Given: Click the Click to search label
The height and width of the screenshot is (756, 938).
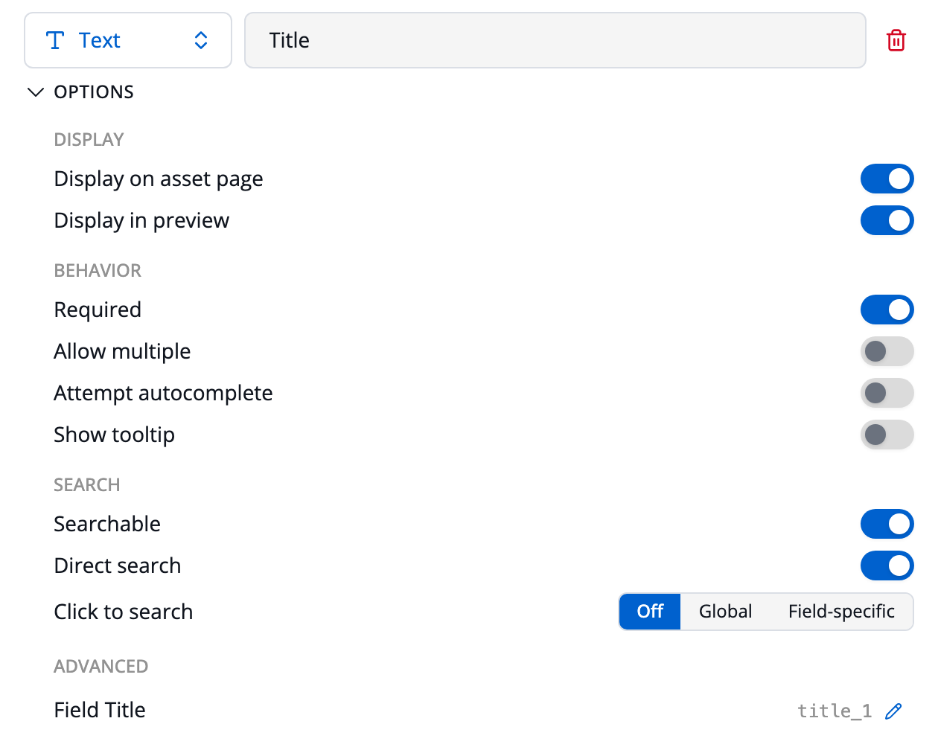Looking at the screenshot, I should (124, 612).
